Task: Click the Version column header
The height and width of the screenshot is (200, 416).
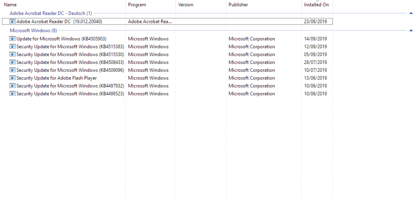Action: [186, 5]
